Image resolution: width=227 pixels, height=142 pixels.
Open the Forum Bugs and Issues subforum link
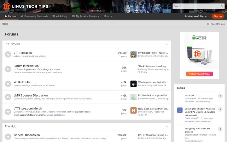click(x=49, y=69)
